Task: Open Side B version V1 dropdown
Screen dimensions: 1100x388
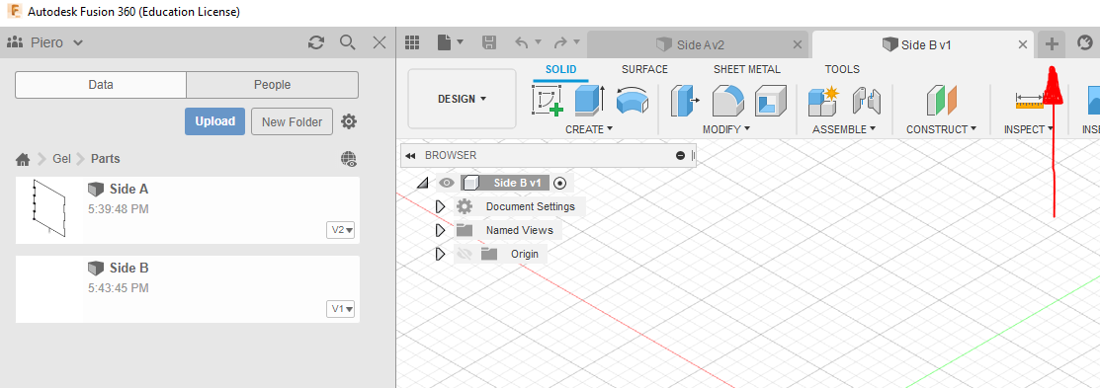Action: click(x=341, y=309)
